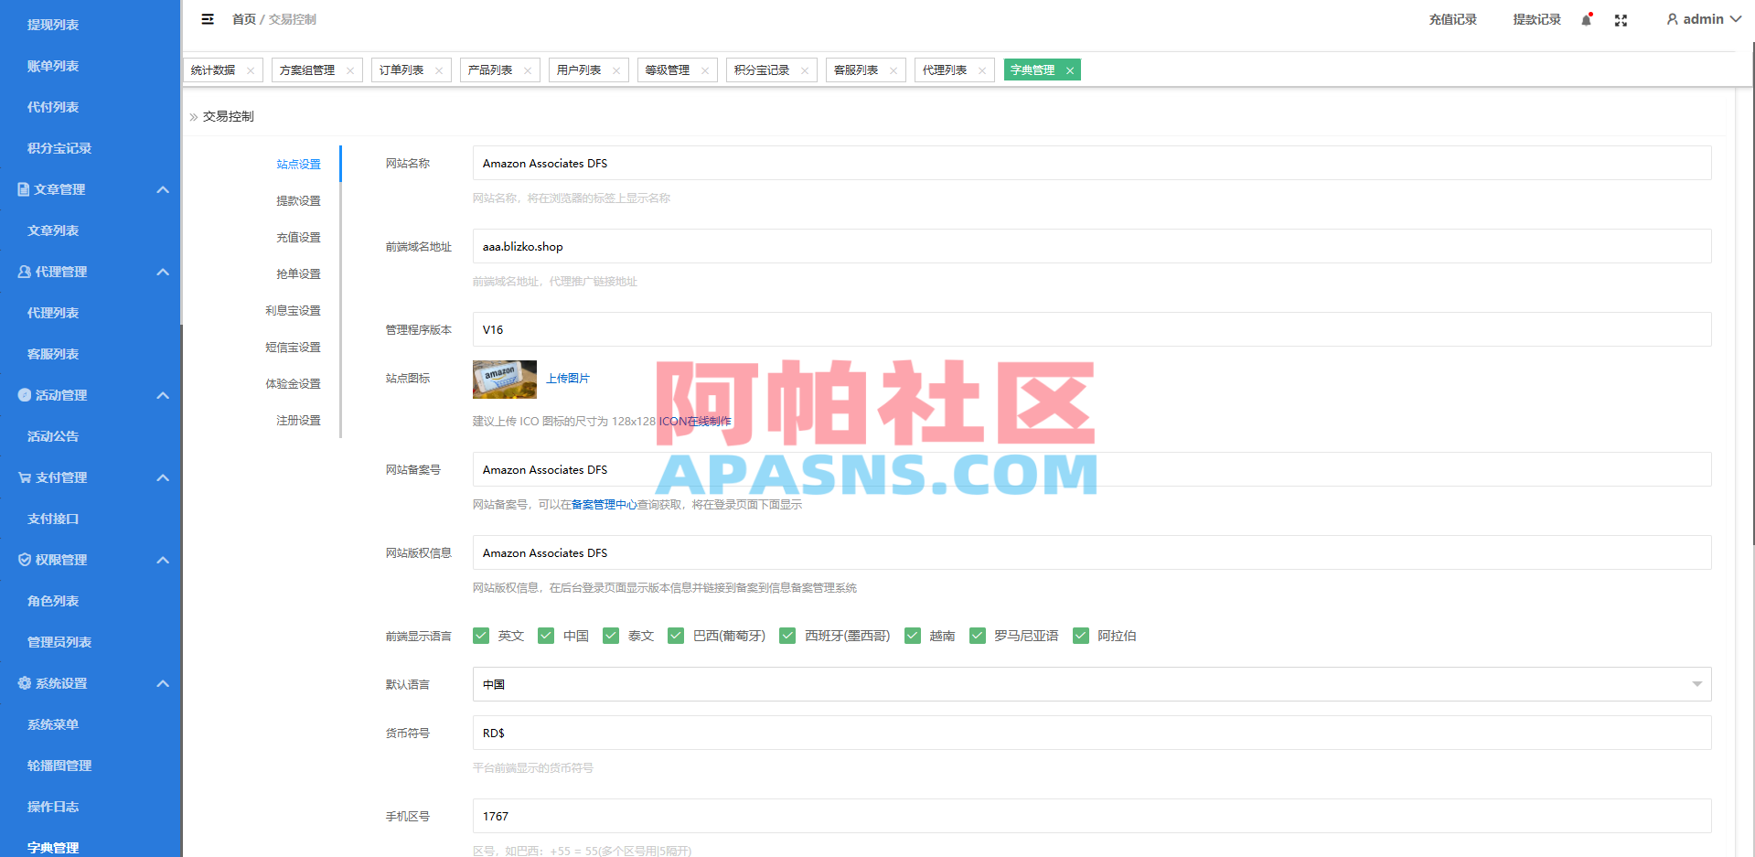Click the 支付管理 cart icon

[22, 477]
